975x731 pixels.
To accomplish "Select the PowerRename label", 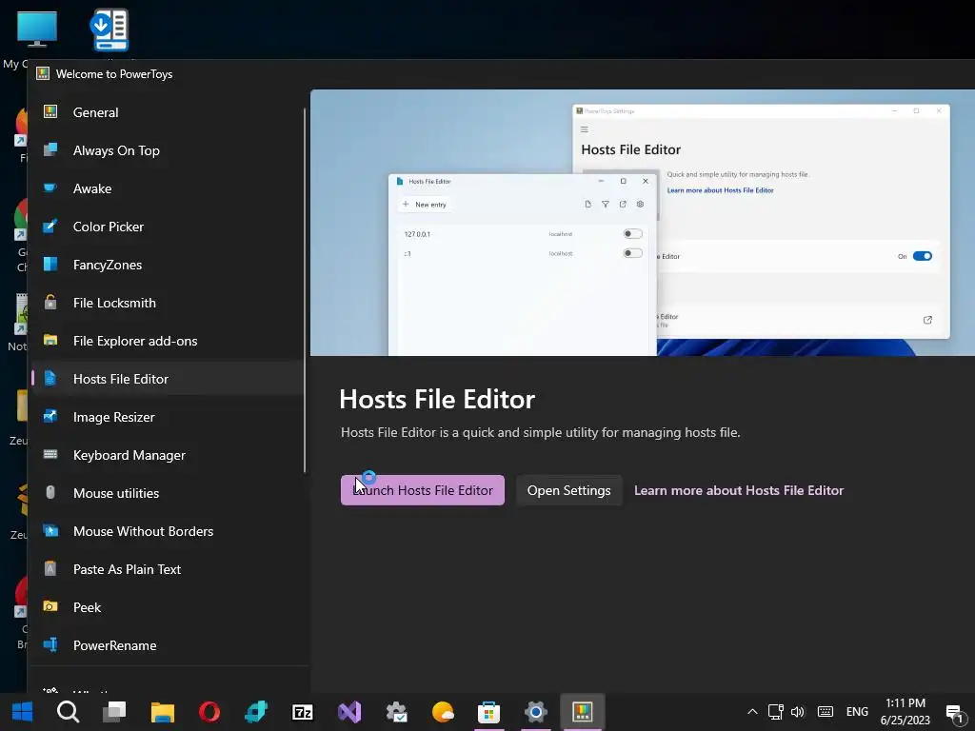I will pyautogui.click(x=114, y=645).
